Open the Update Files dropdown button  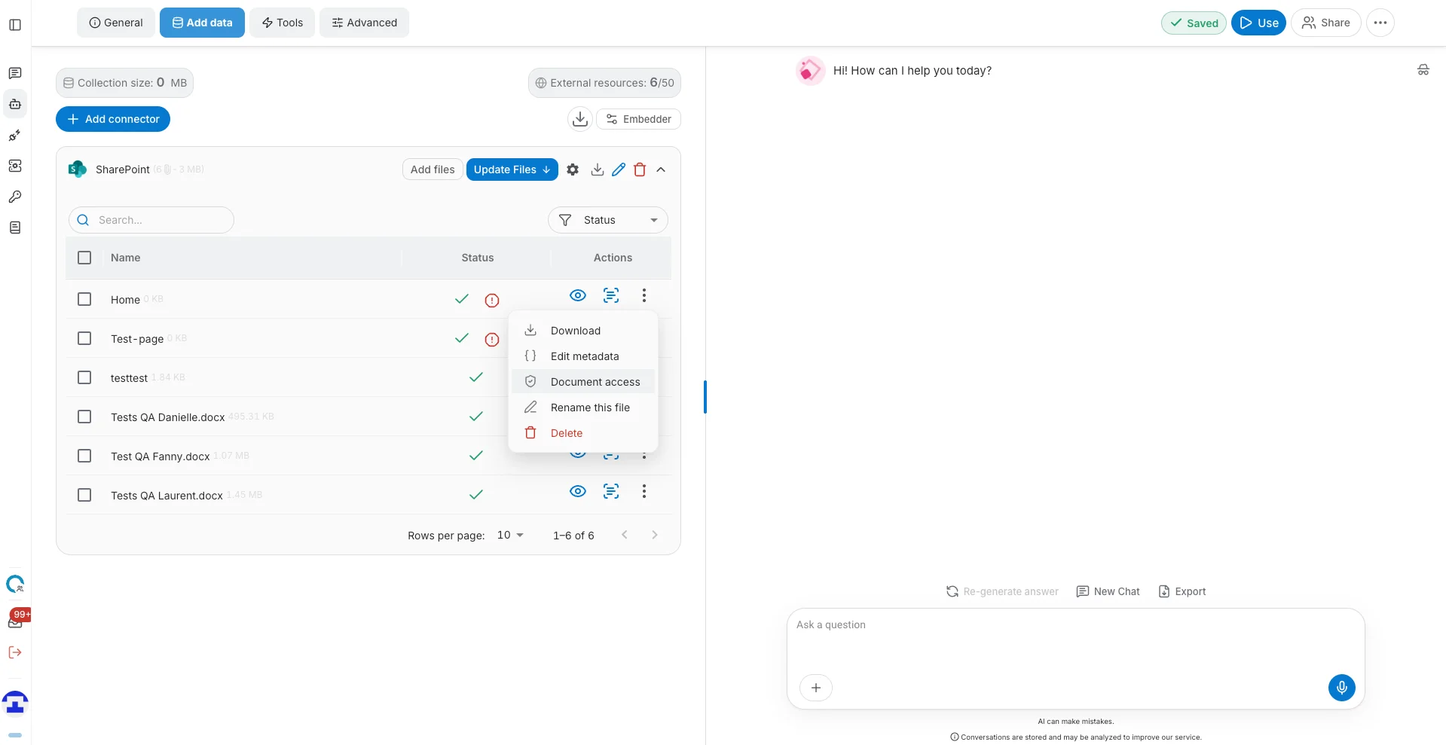[512, 169]
